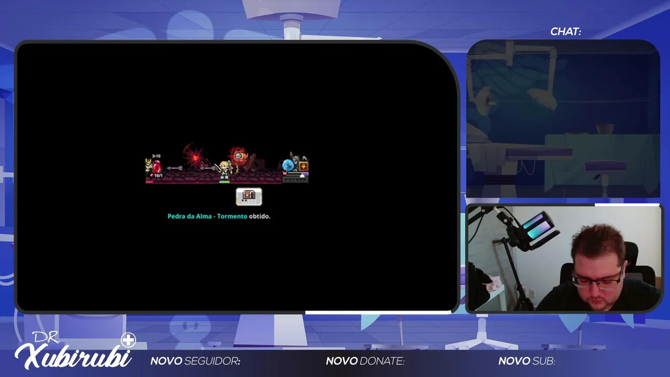Click the hero's green health bar

coord(224,182)
